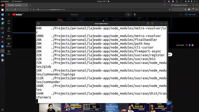Reload the page in Firefox
The image size is (199, 112).
click(x=15, y=9)
